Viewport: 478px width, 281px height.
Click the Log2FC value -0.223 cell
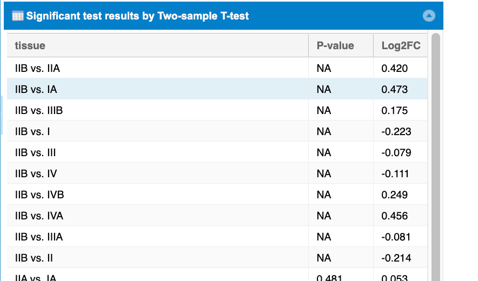tap(396, 132)
